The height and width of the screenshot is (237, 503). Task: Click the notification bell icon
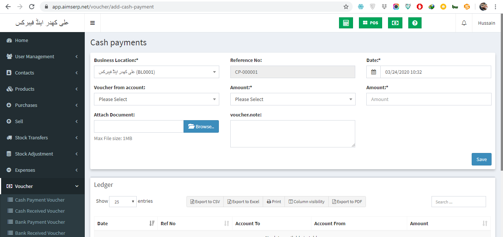[464, 23]
